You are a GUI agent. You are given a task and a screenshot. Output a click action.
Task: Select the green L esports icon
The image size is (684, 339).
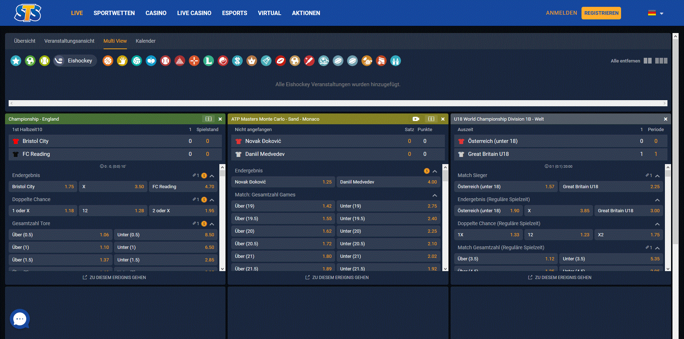(x=209, y=61)
